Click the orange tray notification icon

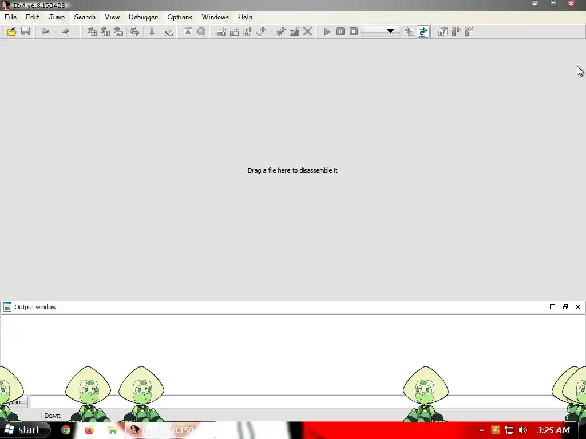495,430
